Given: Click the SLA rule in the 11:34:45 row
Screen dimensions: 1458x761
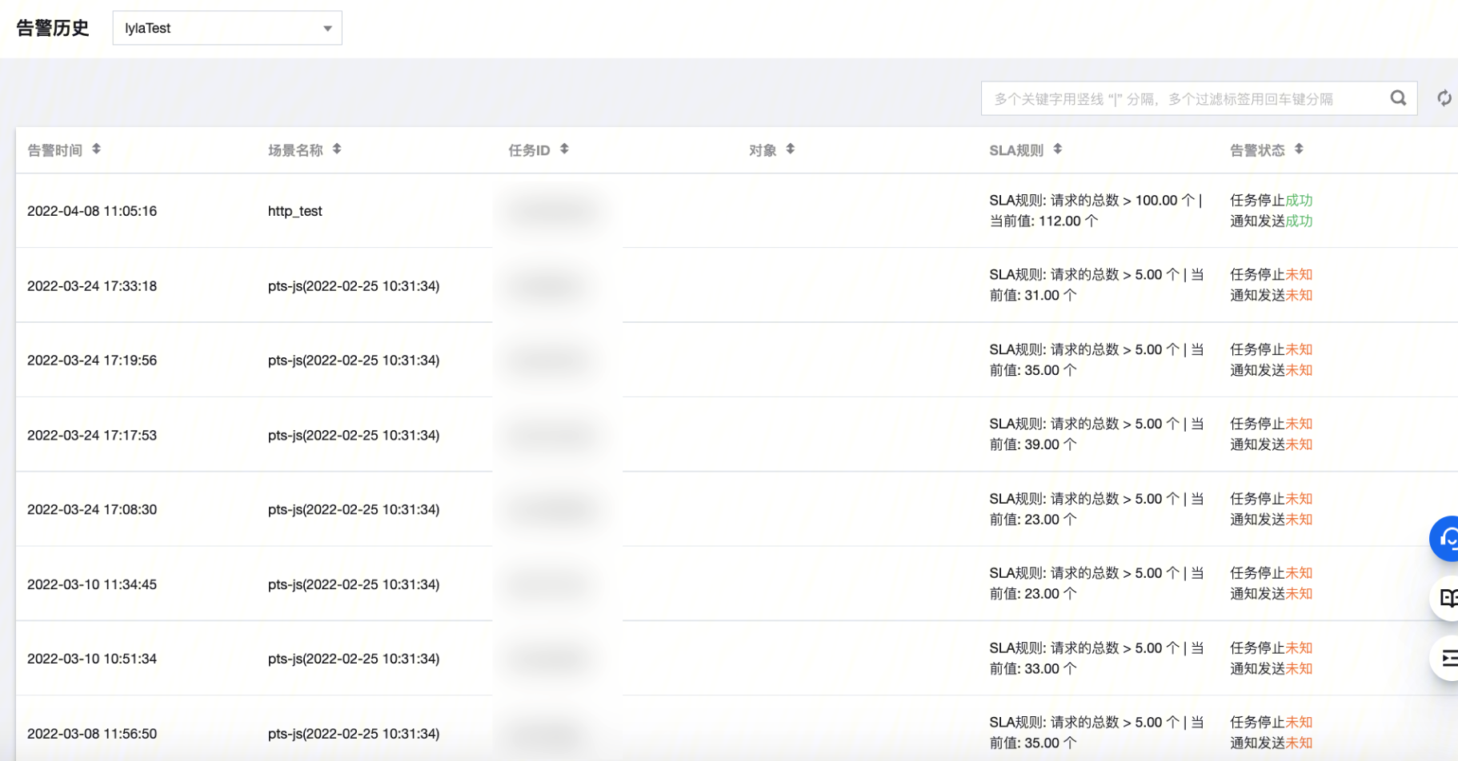Looking at the screenshot, I should click(x=1096, y=584).
